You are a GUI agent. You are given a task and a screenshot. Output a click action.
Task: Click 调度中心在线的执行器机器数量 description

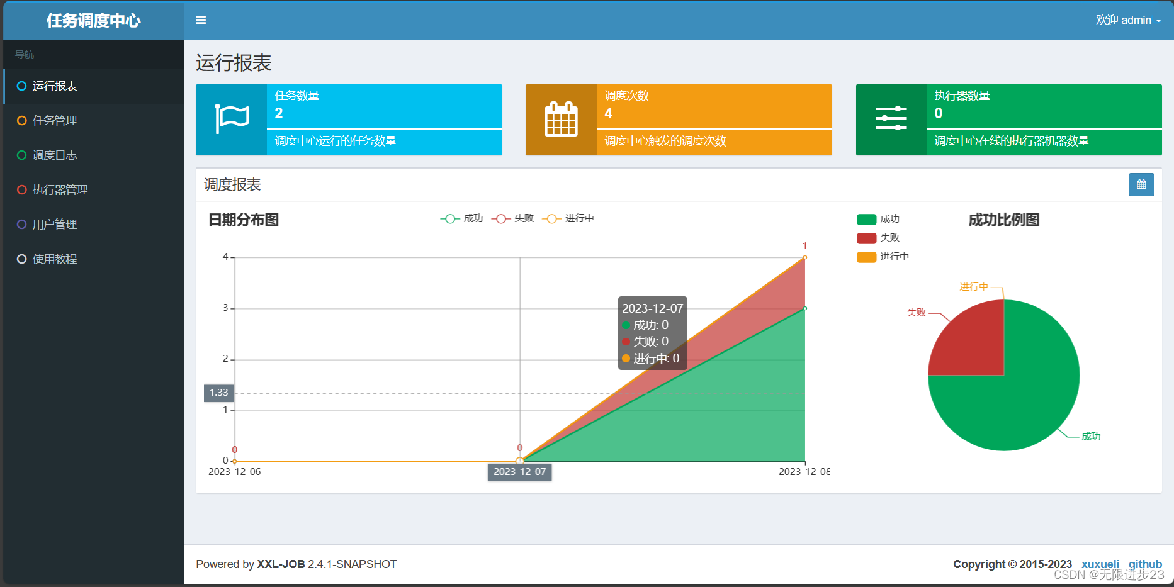pos(1012,141)
